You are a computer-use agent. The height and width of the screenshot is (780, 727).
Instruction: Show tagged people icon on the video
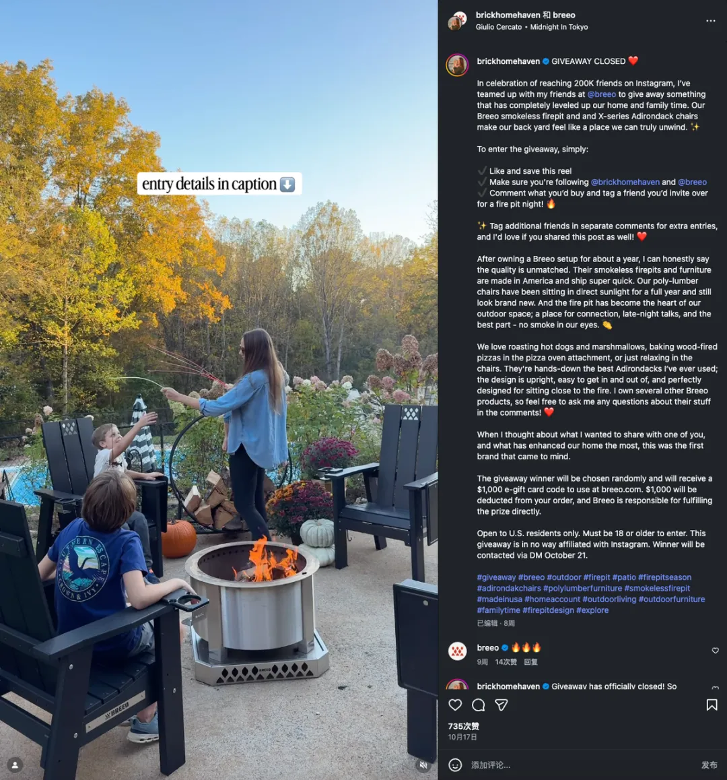[15, 765]
